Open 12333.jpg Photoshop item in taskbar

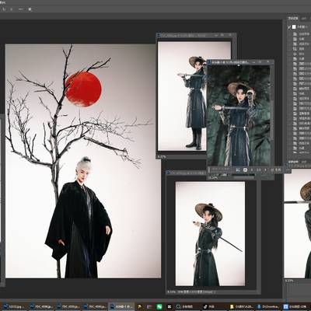14,306
